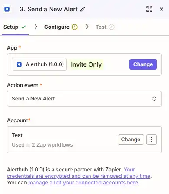Click the App field label
Image resolution: width=169 pixels, height=194 pixels.
(12, 48)
